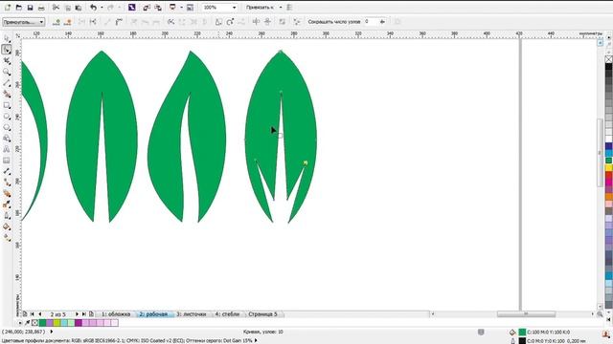Select all nodes icon

click(297, 22)
